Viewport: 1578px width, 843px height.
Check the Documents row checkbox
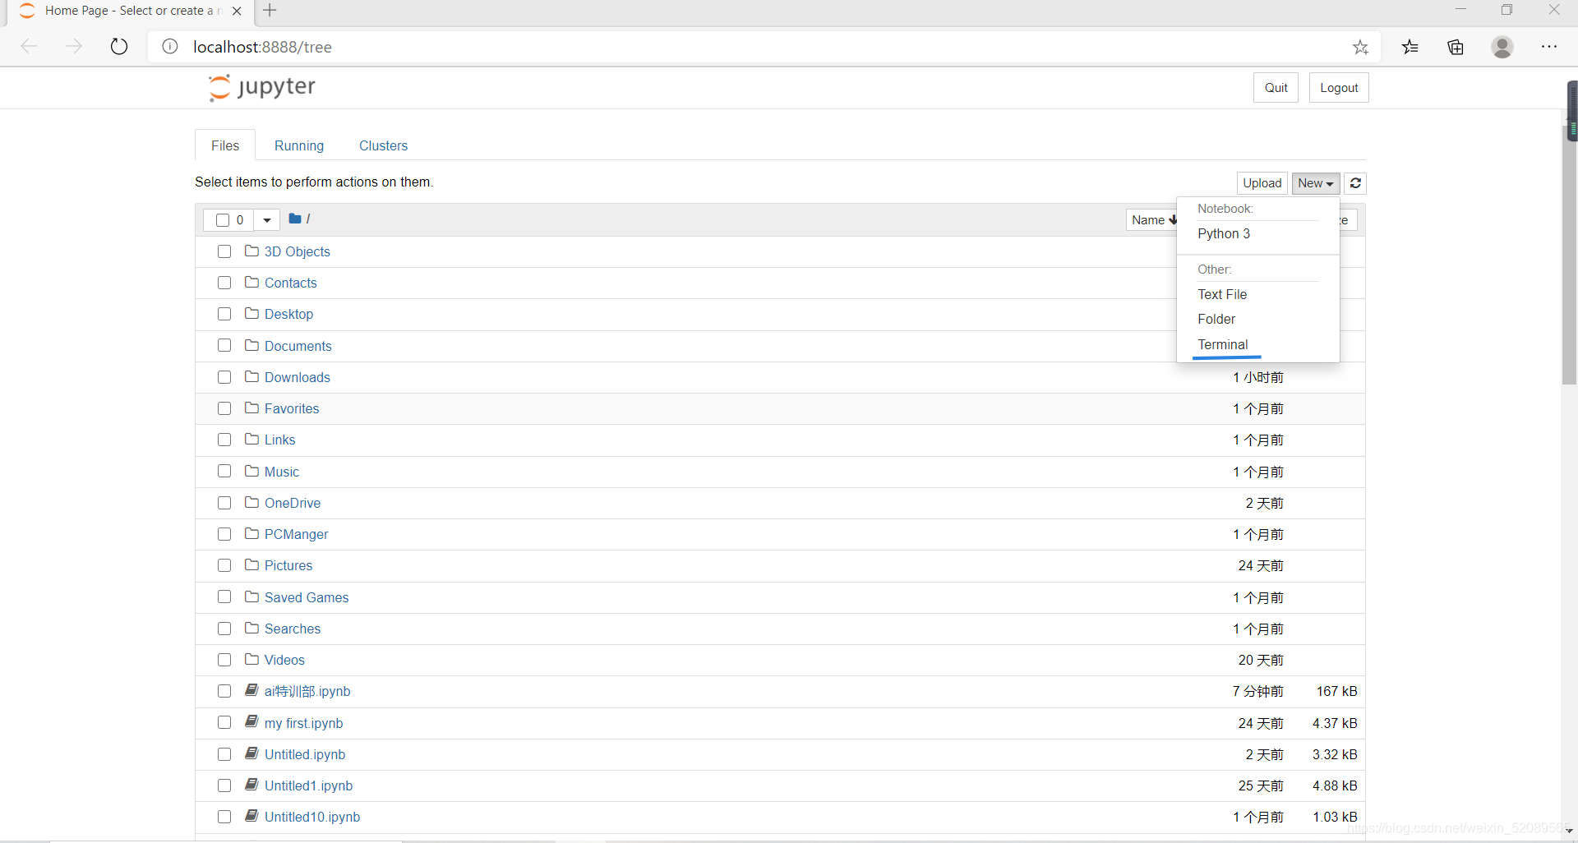click(x=224, y=345)
